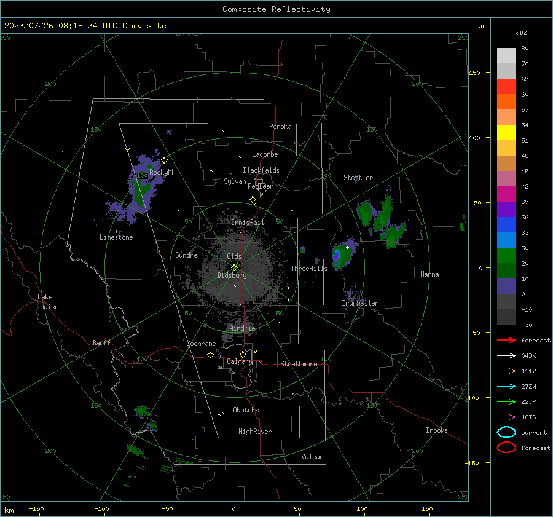
Task: Click the bright yellow 51-54 dBZ swatch
Action: (506, 133)
